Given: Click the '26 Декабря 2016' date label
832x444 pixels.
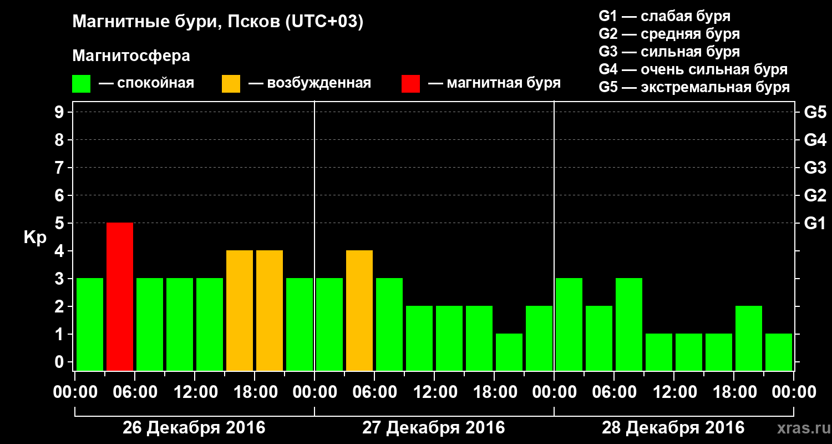Looking at the screenshot, I should pyautogui.click(x=194, y=428).
